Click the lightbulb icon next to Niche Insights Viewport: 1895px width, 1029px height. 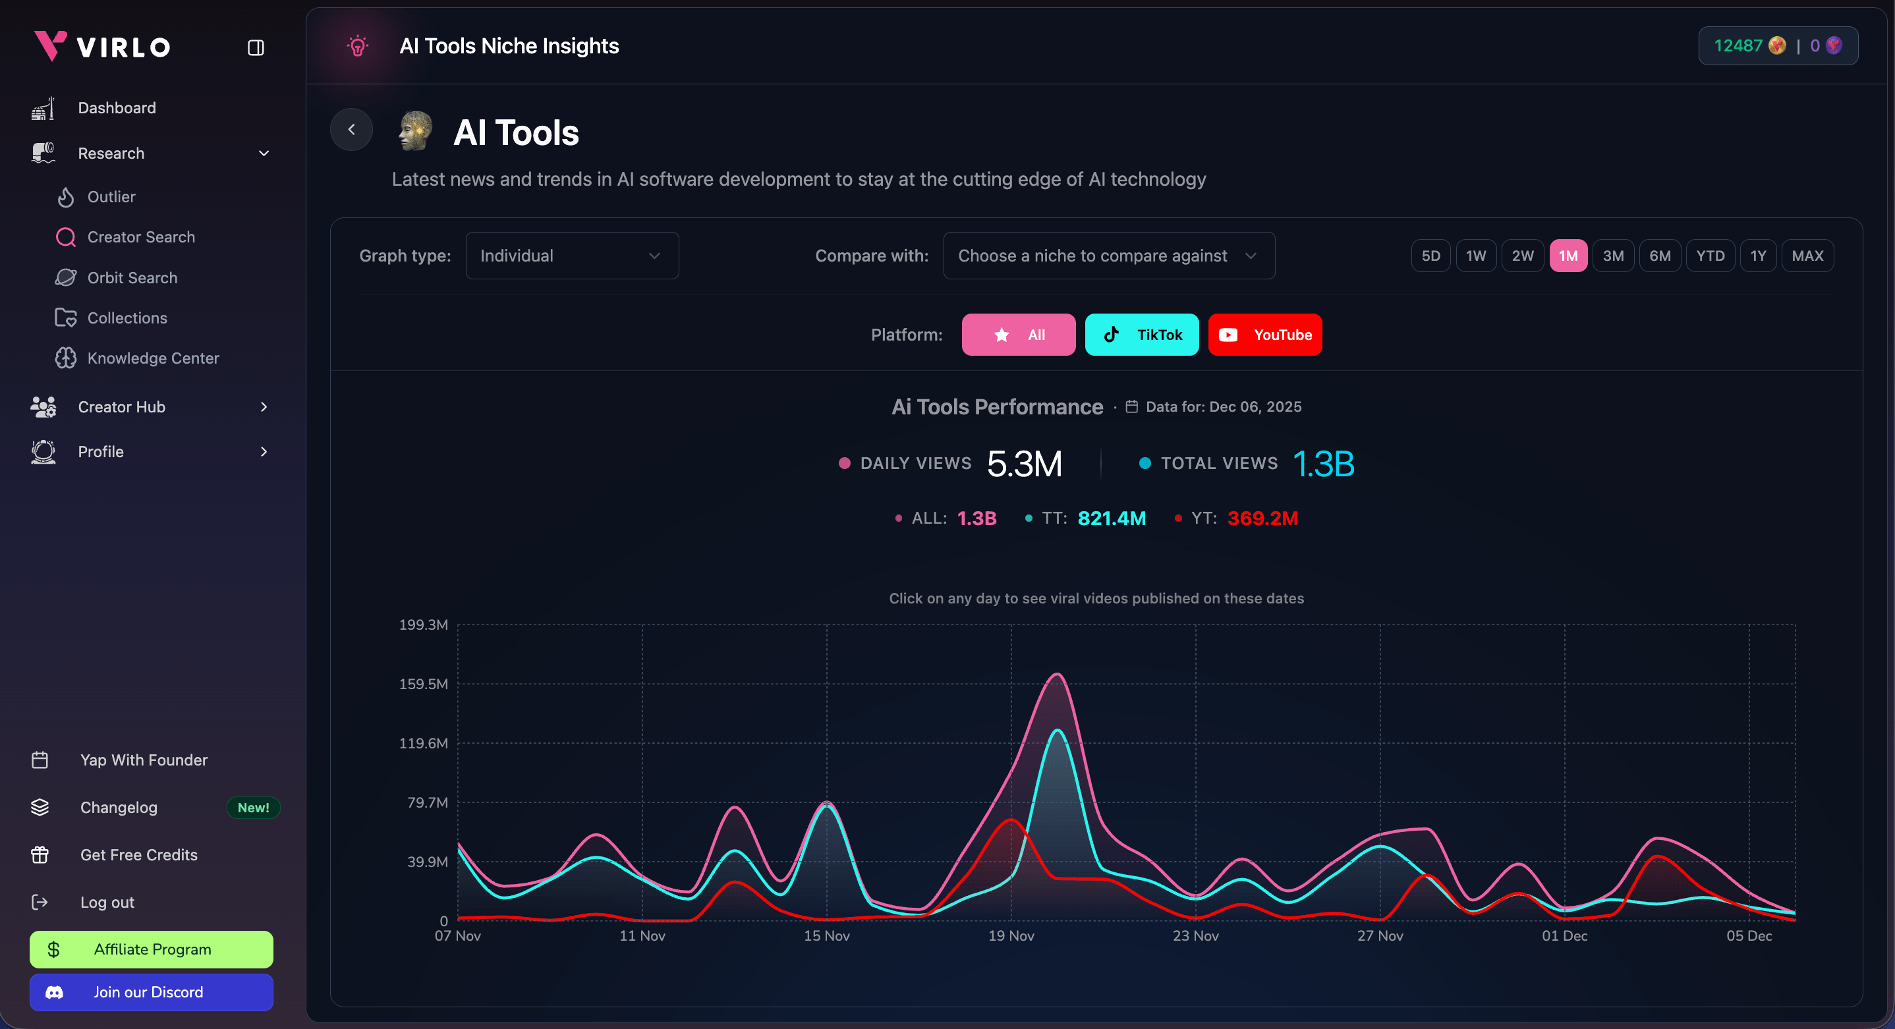point(358,45)
